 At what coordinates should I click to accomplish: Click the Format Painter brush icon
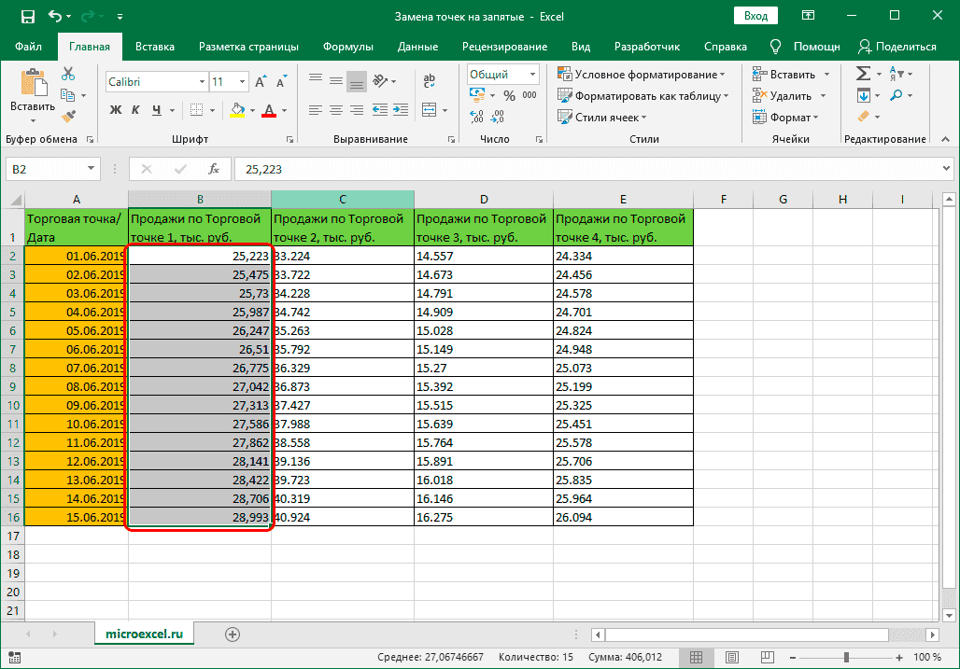point(69,116)
